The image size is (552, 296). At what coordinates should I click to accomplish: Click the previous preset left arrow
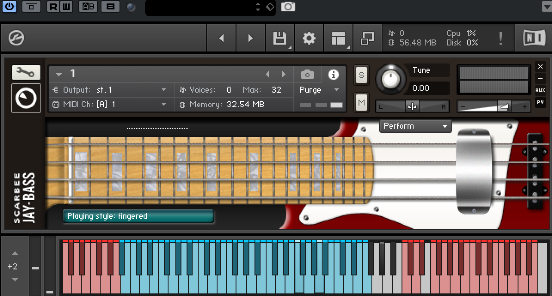tap(221, 39)
